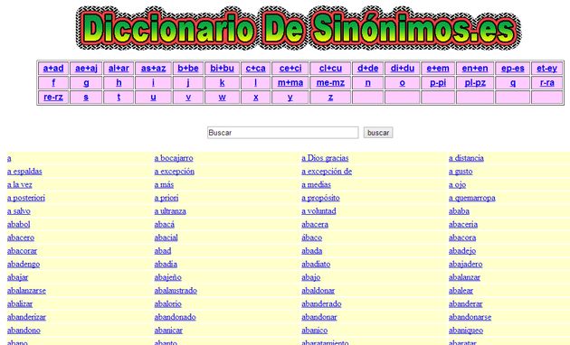Open the word 'a distancia'
This screenshot has width=570, height=345.
(x=466, y=158)
